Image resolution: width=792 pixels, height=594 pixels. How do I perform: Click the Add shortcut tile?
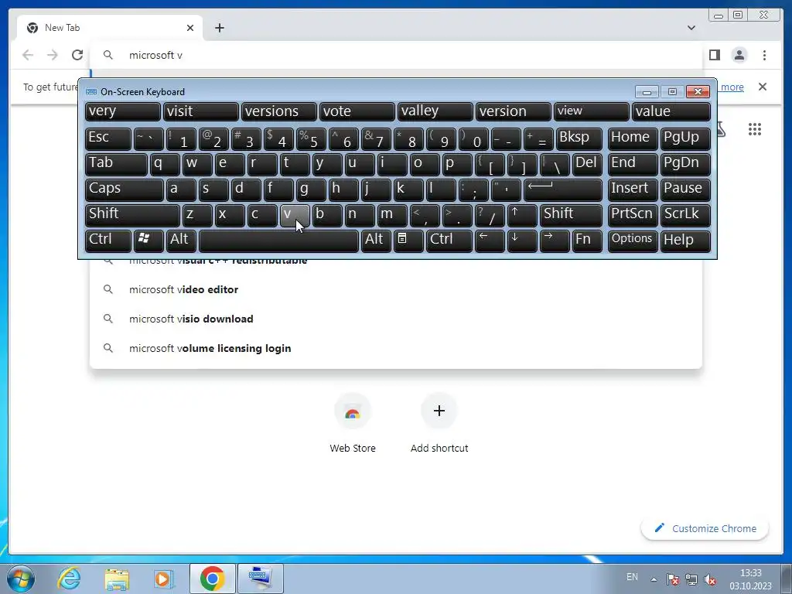(x=439, y=423)
